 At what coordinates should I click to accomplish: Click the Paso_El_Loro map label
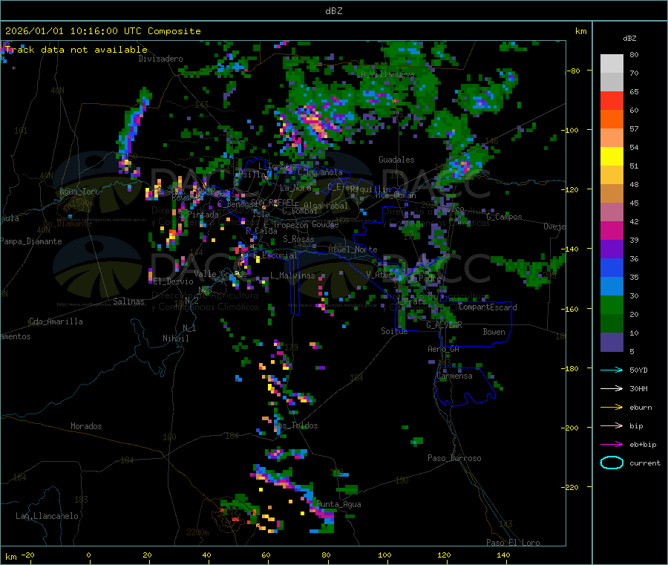pyautogui.click(x=513, y=543)
